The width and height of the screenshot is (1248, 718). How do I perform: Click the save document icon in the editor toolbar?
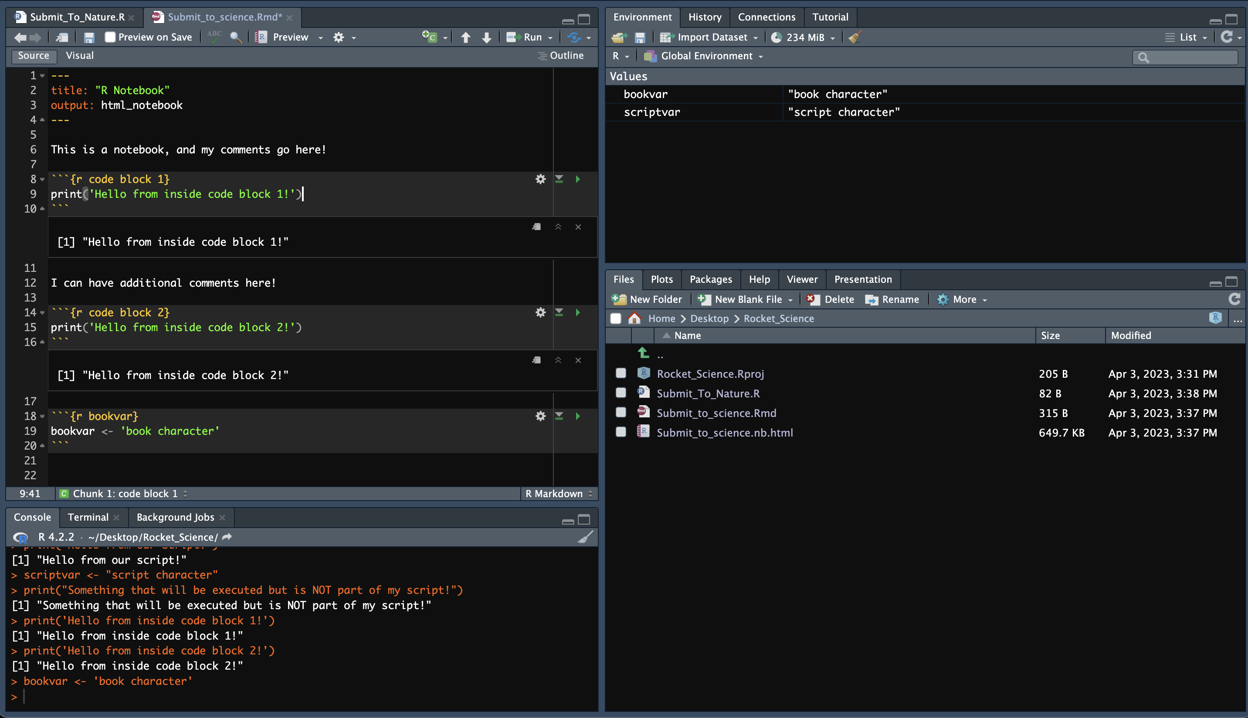point(89,37)
